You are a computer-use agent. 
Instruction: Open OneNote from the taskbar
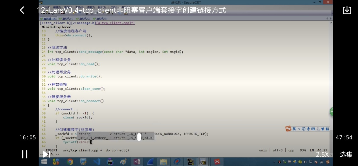click(x=137, y=162)
